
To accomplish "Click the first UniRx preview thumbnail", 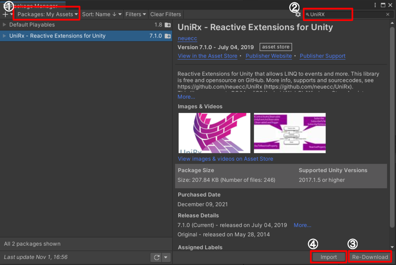I will click(214, 133).
